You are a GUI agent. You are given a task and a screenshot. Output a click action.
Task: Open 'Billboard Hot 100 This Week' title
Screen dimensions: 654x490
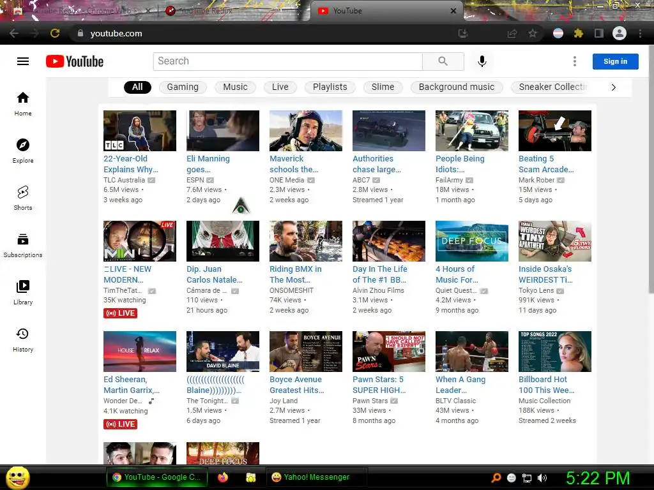[x=547, y=385]
